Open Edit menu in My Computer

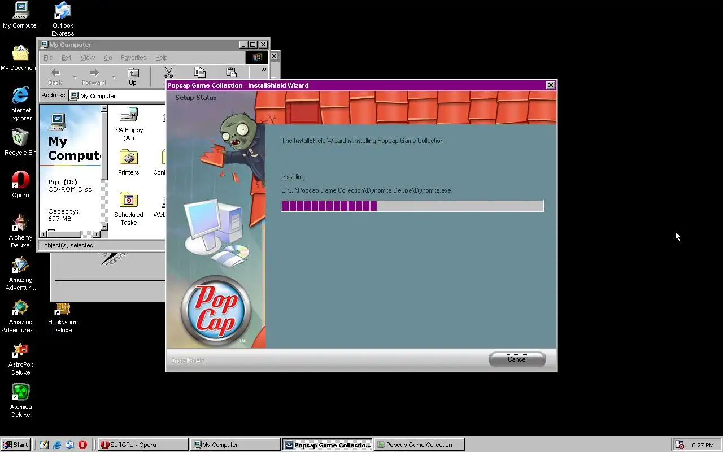66,58
